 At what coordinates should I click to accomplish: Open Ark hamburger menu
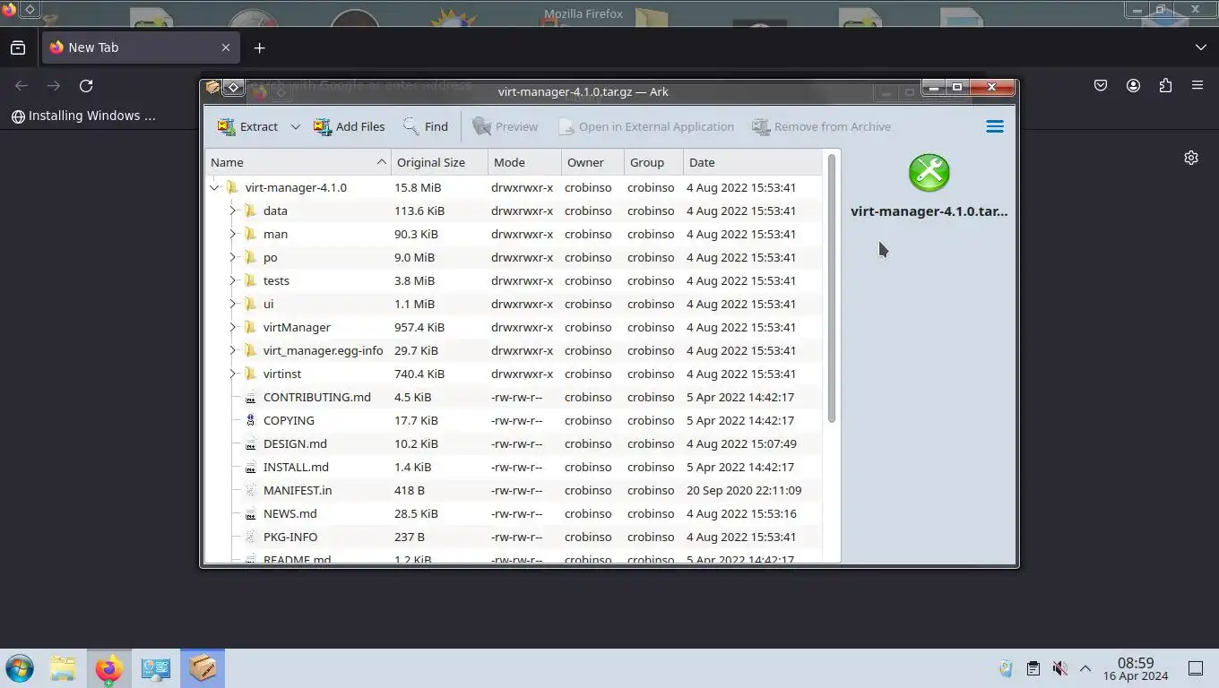click(x=995, y=126)
